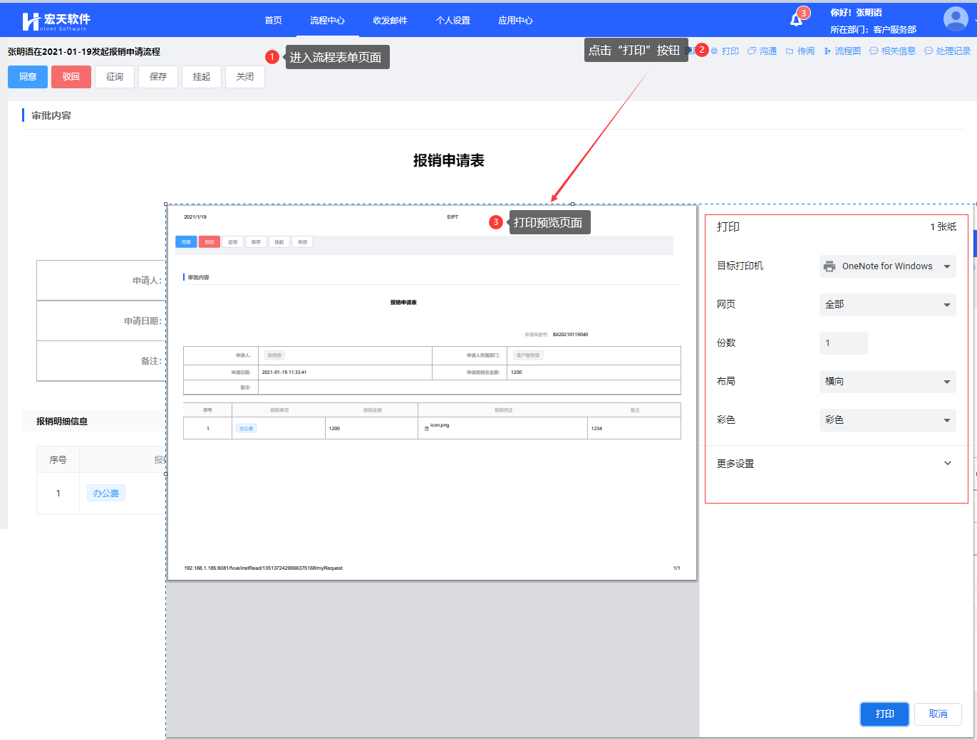Click the 宏天软件 logo
977x740 pixels.
click(x=56, y=21)
